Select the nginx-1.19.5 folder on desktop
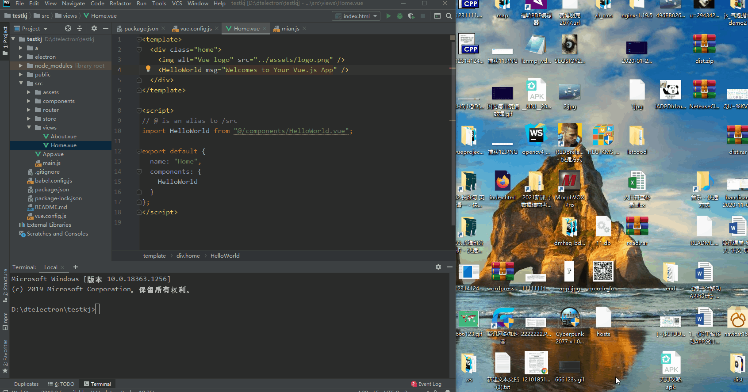 point(637,10)
